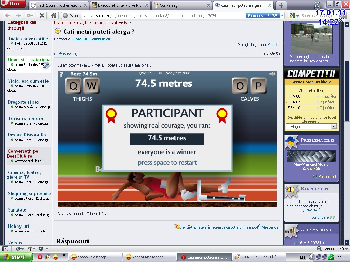Viewport: 350px width, 262px height.
Task: Open the Turism si natura category
Action: [25, 118]
